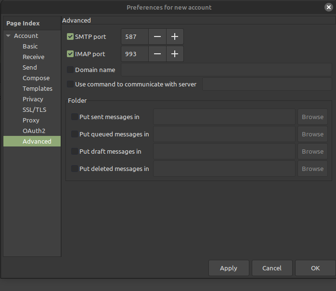The image size is (336, 291).
Task: Open the SSL/TLS preferences page
Action: [x=34, y=109]
